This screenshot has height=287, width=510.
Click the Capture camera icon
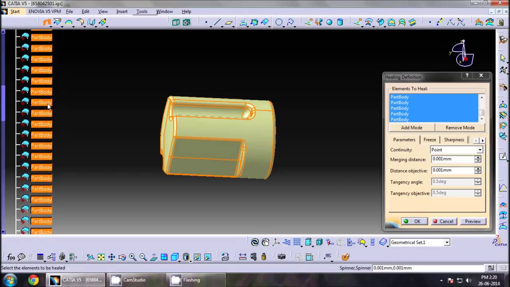(x=282, y=257)
